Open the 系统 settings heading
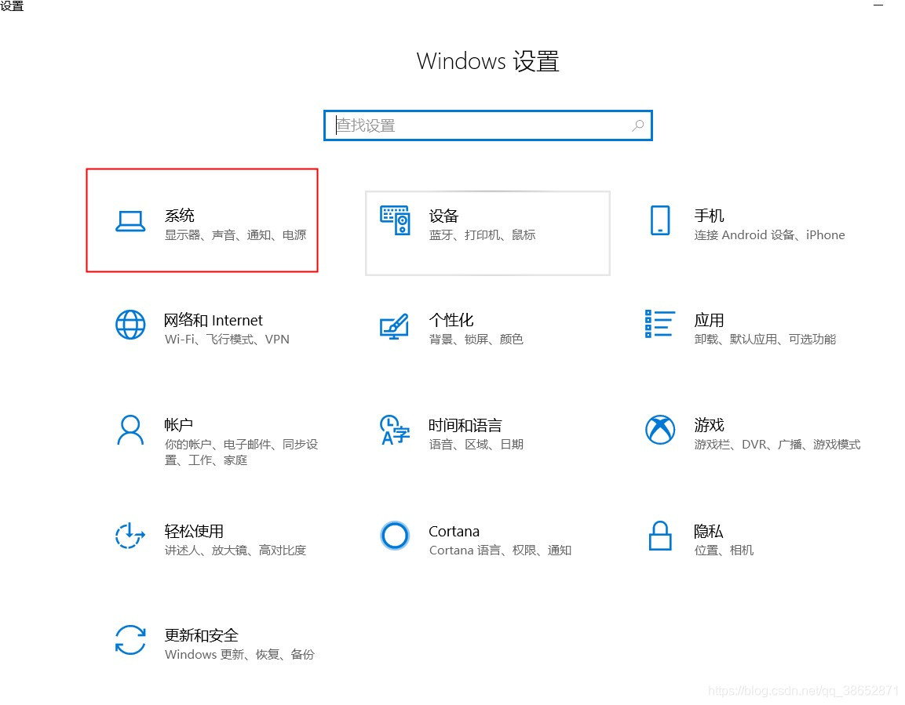Image resolution: width=905 pixels, height=705 pixels. click(180, 216)
